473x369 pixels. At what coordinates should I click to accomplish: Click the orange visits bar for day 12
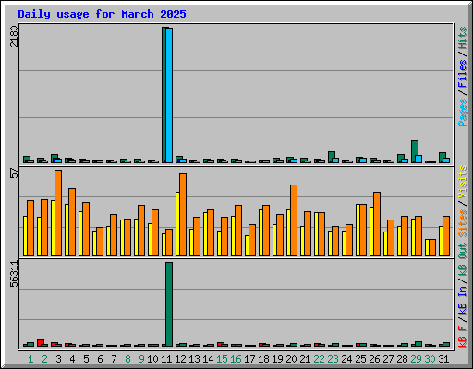point(183,214)
